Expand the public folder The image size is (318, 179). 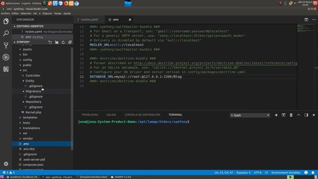pyautogui.click(x=27, y=65)
